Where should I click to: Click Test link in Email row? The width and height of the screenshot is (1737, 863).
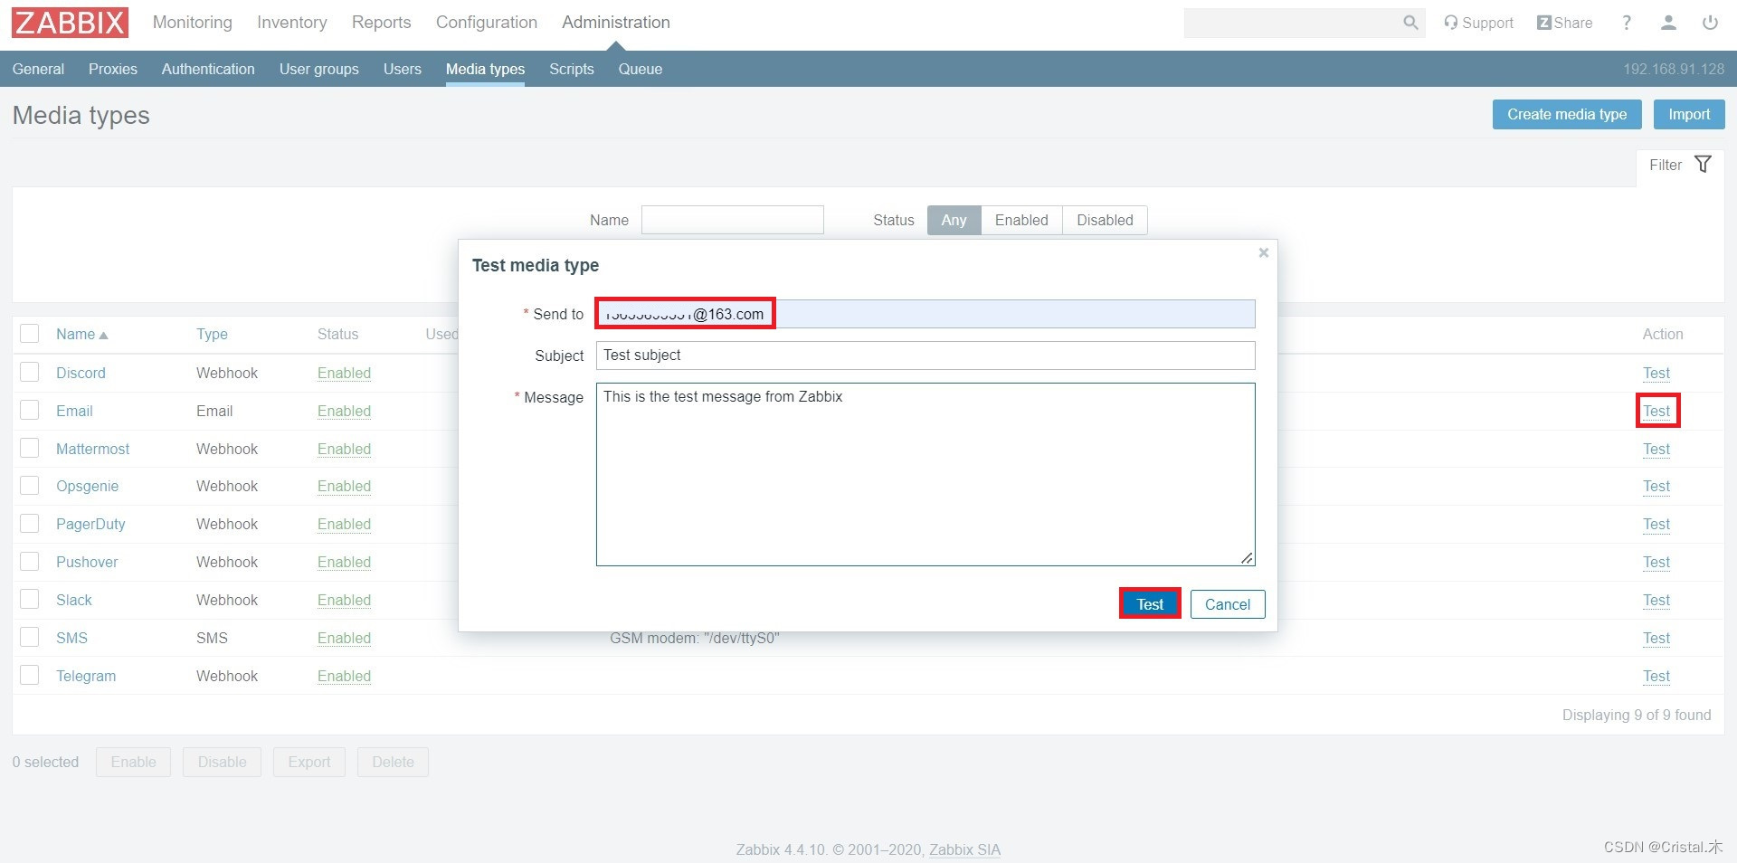[1656, 411]
